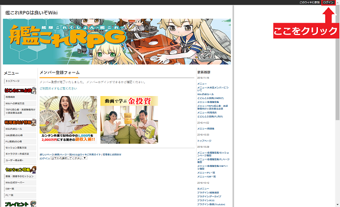Click the セッション情報 section header icon
This screenshot has width=340, height=207.
point(20,170)
